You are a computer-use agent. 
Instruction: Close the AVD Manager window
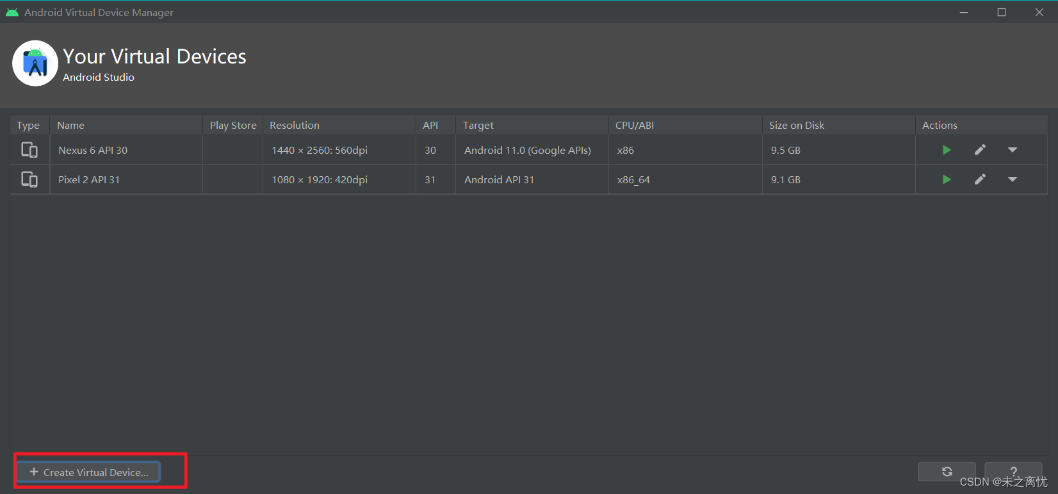coord(1039,12)
